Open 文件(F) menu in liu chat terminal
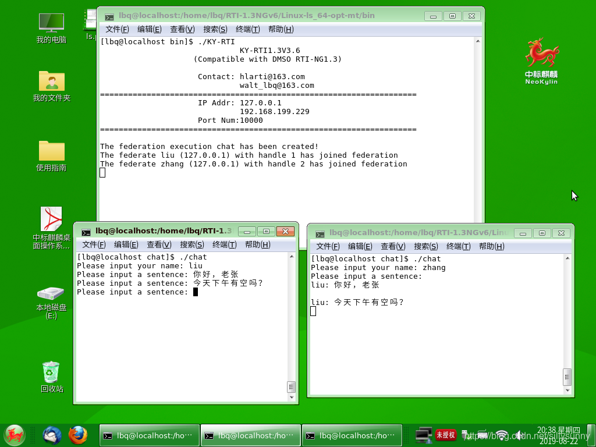596x447 pixels. 94,245
